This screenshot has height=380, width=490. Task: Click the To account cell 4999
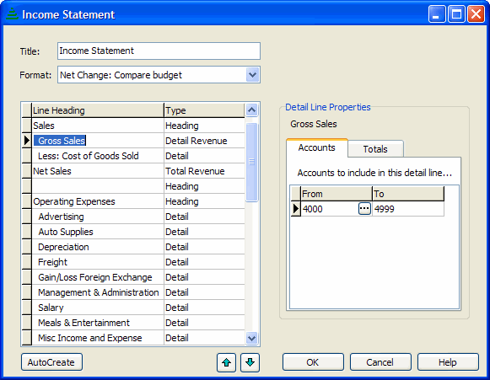(x=408, y=209)
